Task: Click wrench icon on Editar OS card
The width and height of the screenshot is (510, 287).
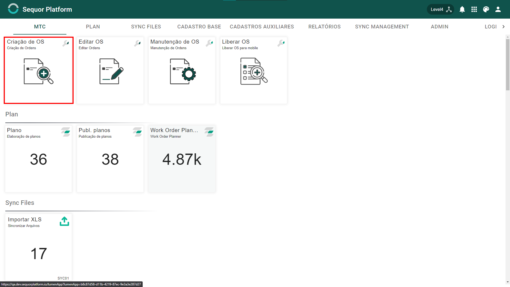Action: coord(137,43)
